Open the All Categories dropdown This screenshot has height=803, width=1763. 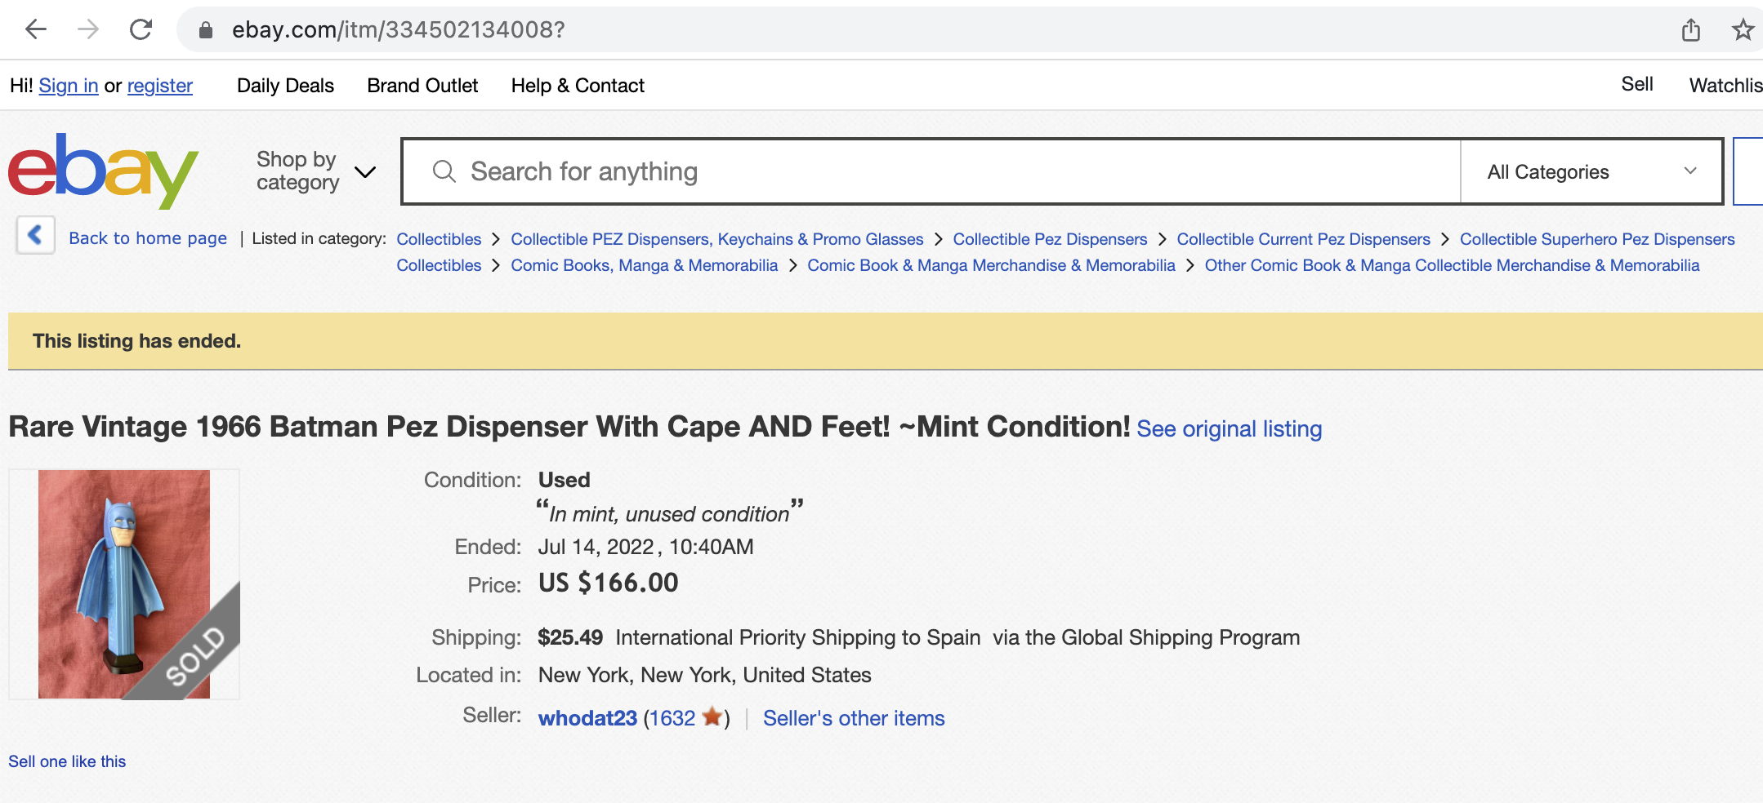1591,171
